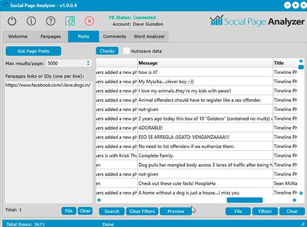Click the table's scroll up arrow
The width and height of the screenshot is (307, 227).
coord(301,61)
